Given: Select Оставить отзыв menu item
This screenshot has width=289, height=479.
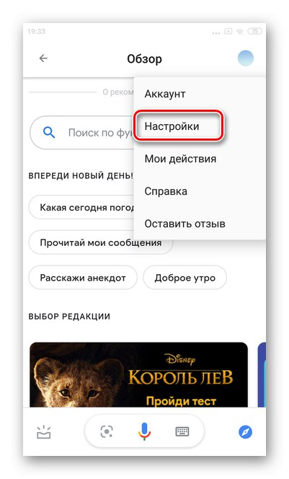Looking at the screenshot, I should (x=200, y=224).
